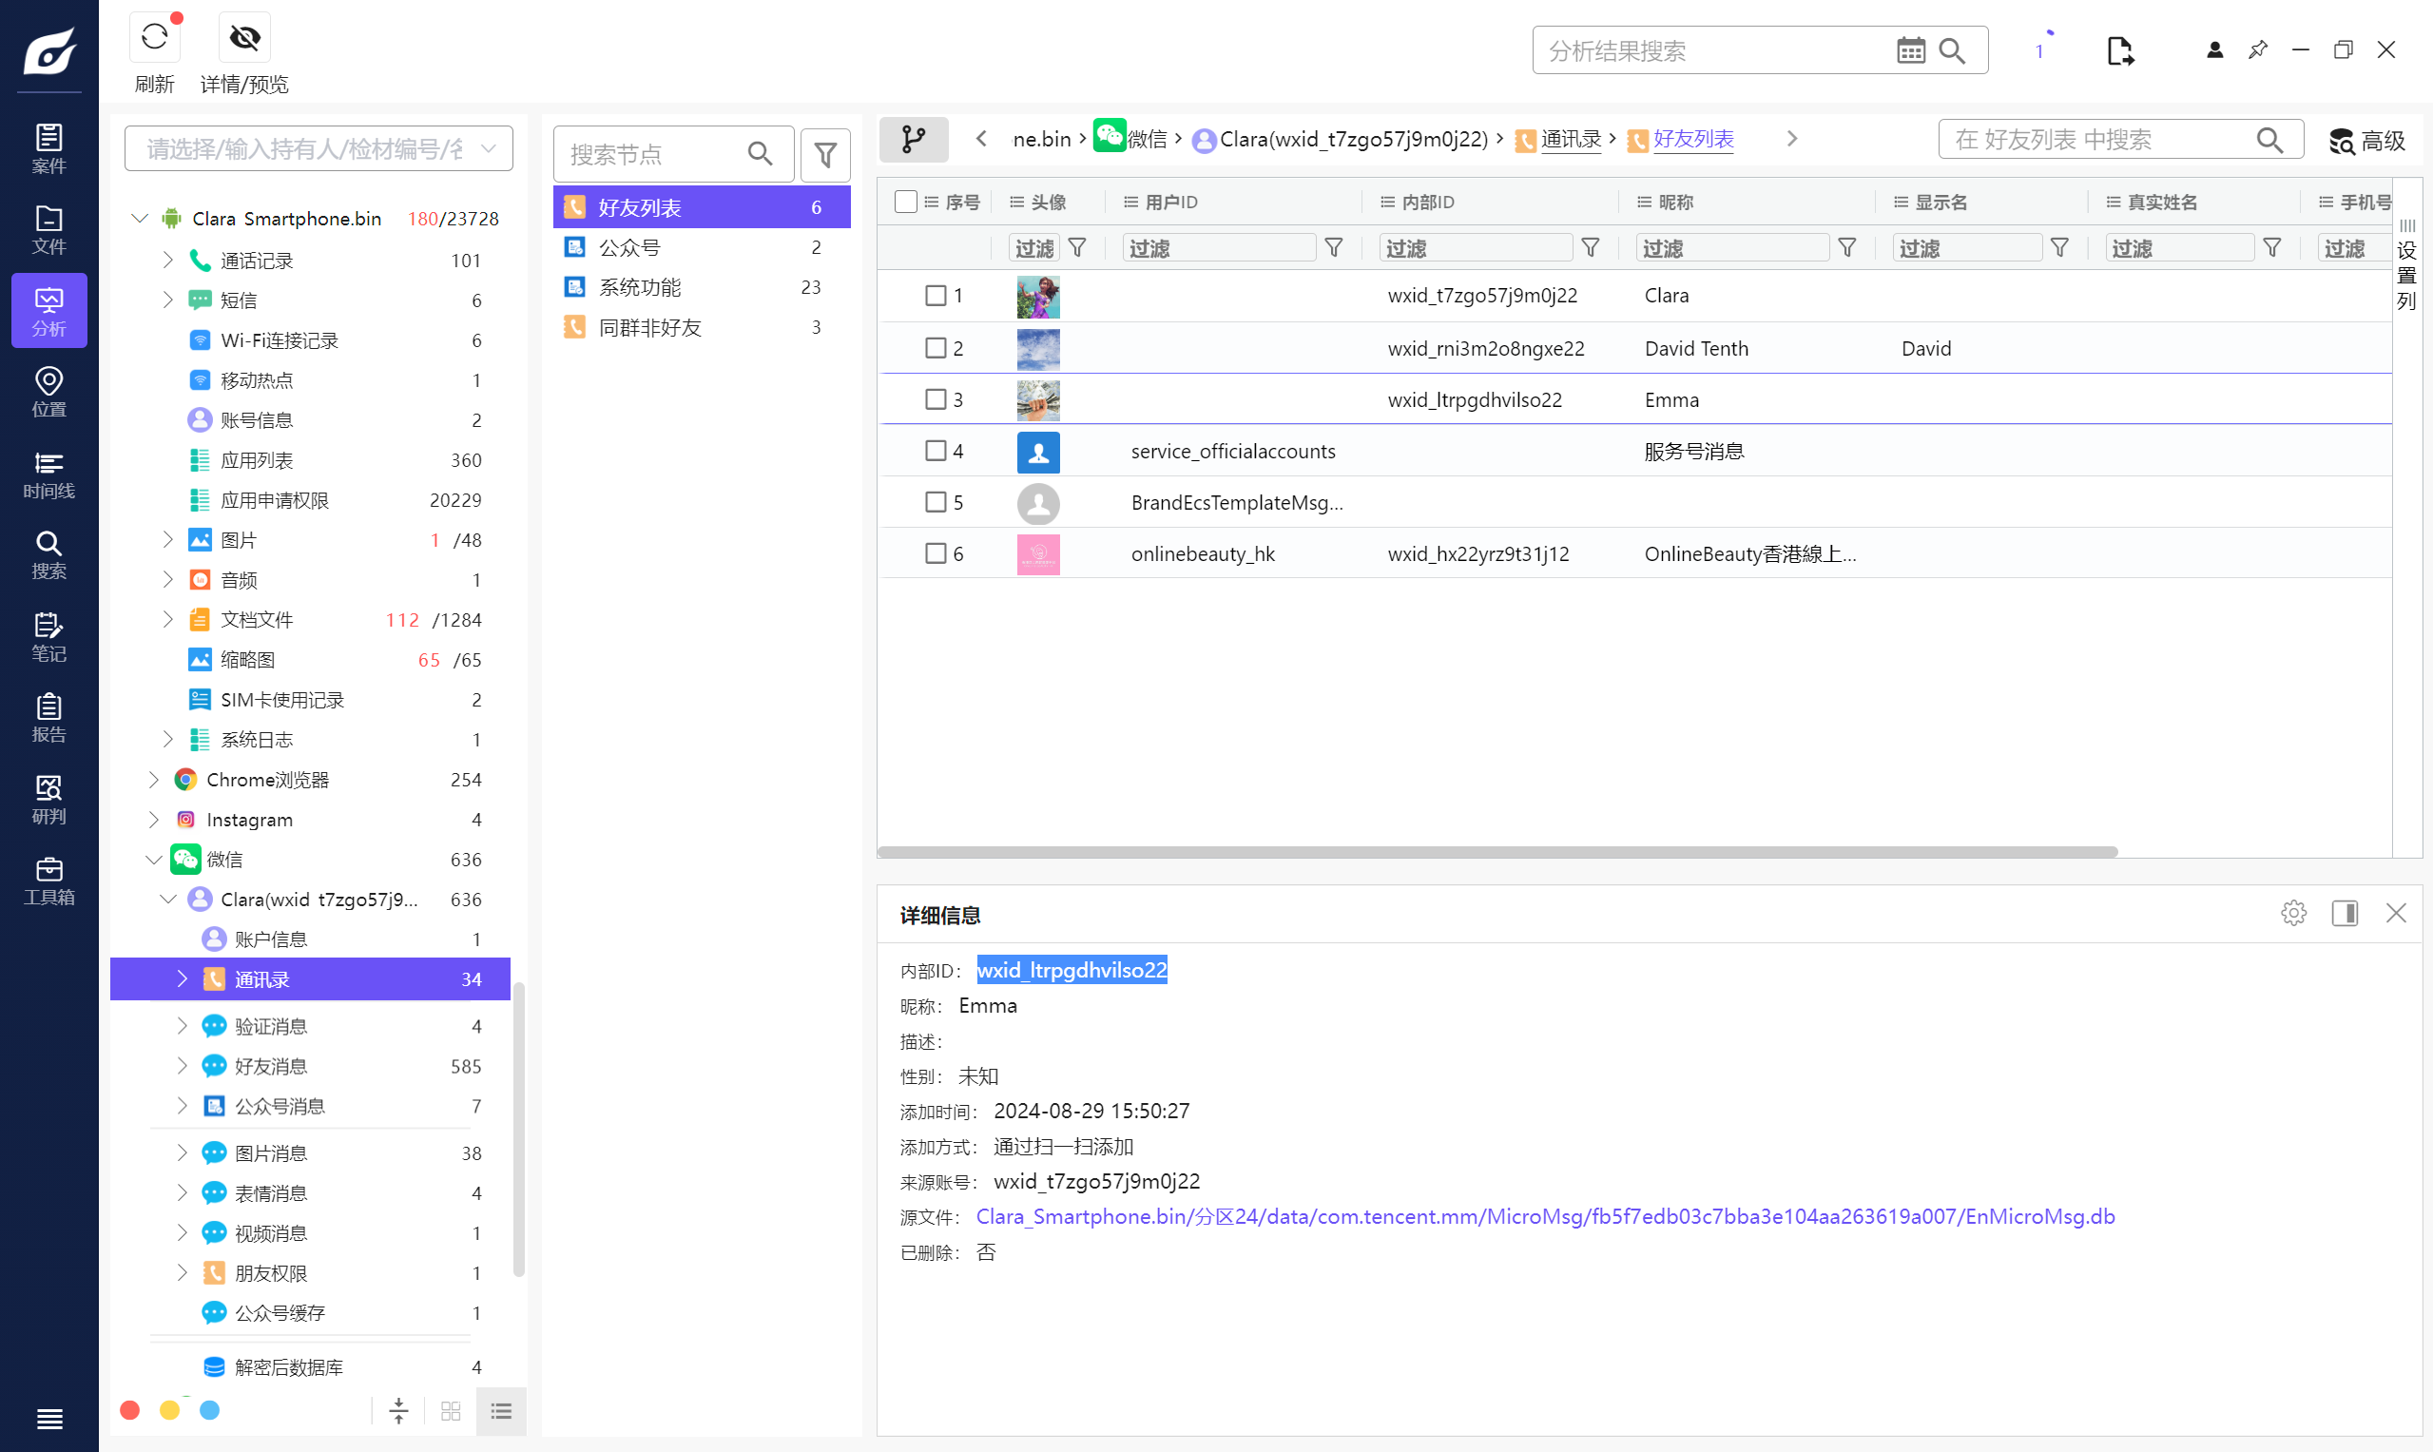Image resolution: width=2433 pixels, height=1452 pixels.
Task: Tick the select-all header checkbox
Action: point(906,202)
